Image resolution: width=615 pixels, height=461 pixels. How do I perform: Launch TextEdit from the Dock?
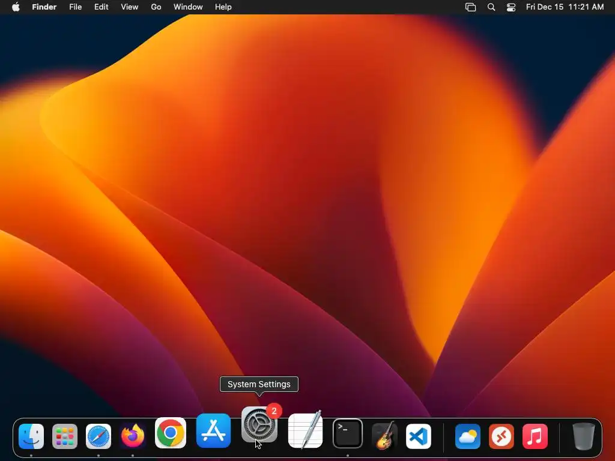pyautogui.click(x=306, y=430)
